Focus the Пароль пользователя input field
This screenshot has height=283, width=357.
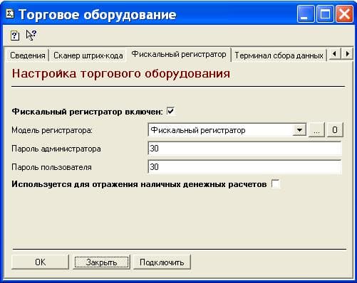click(244, 167)
